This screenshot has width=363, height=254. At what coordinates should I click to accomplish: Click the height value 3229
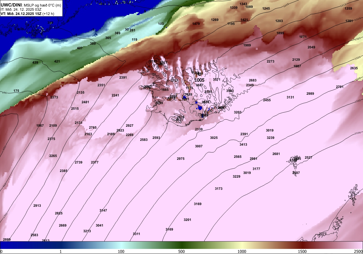click(x=237, y=176)
